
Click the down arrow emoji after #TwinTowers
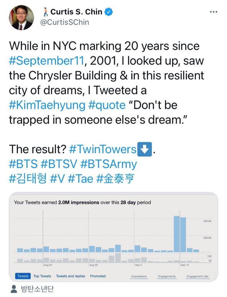pyautogui.click(x=145, y=149)
